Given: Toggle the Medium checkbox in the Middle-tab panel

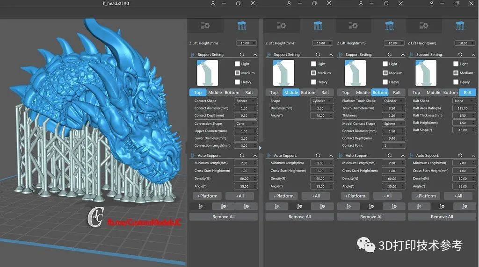Looking at the screenshot, I should tap(313, 73).
